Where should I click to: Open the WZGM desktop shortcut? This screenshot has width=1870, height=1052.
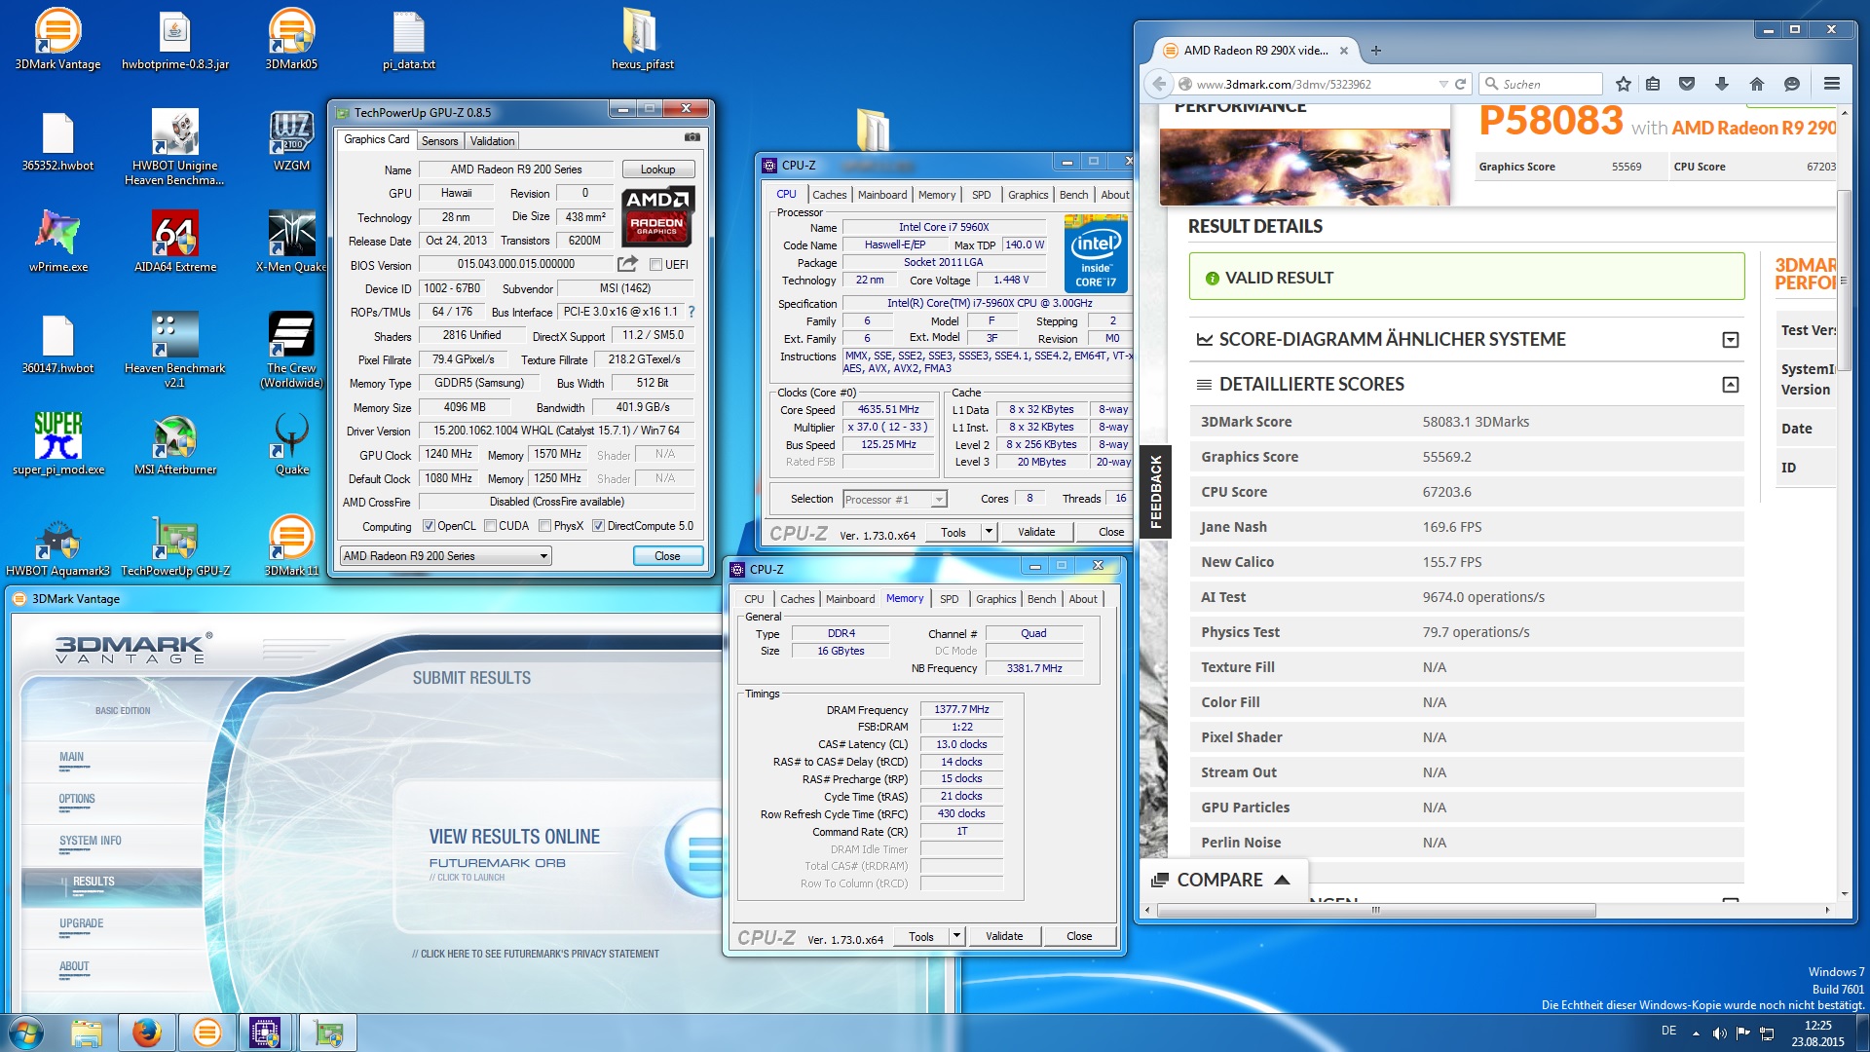291,140
